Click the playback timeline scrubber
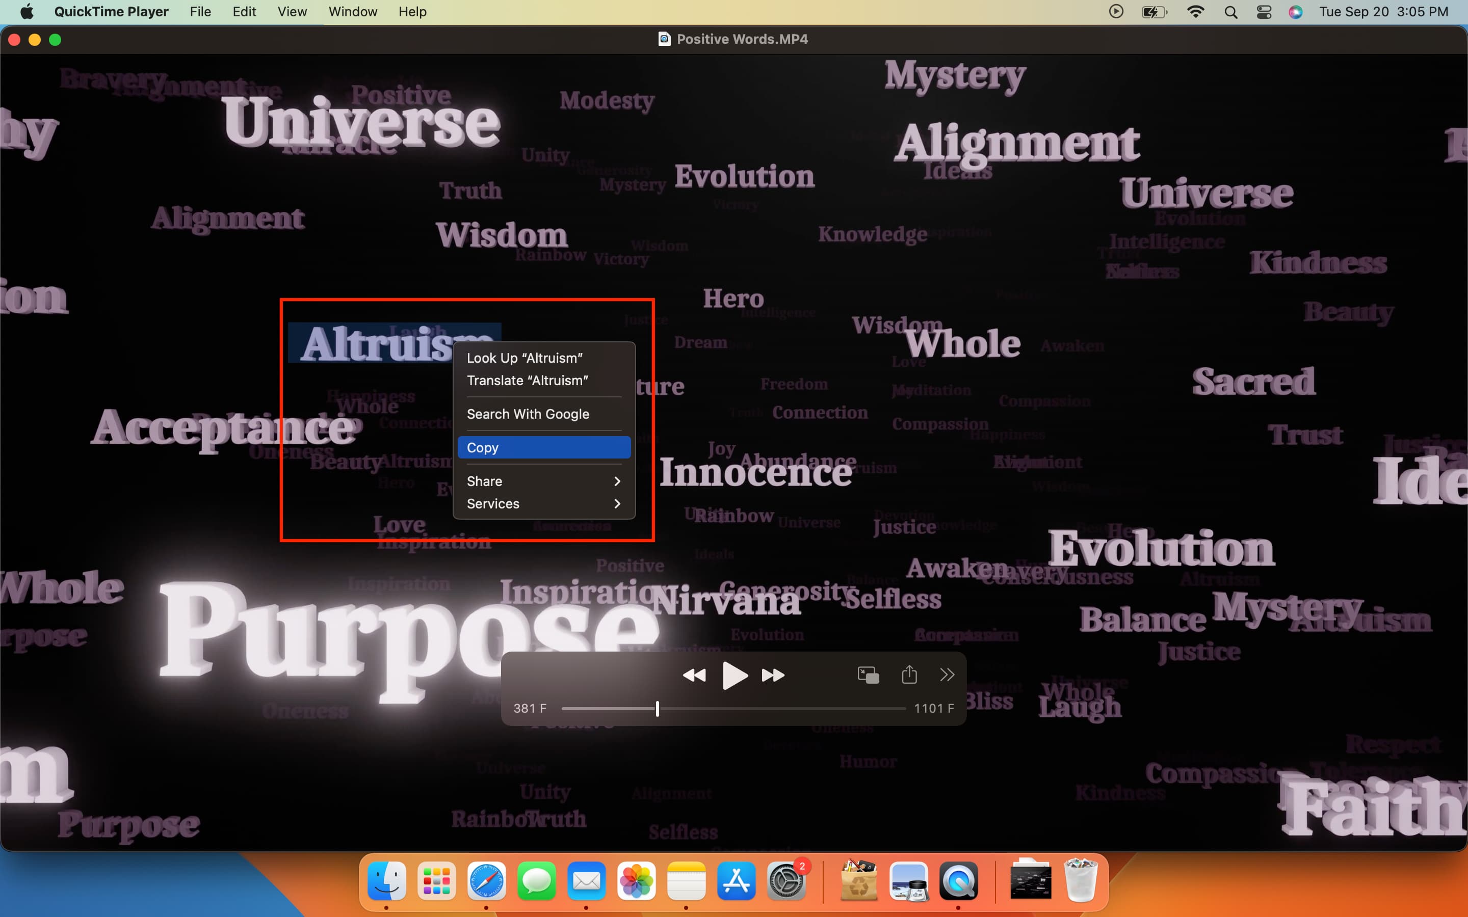 tap(657, 708)
